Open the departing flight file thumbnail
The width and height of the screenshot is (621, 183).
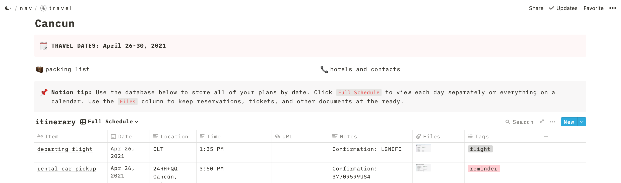point(423,148)
